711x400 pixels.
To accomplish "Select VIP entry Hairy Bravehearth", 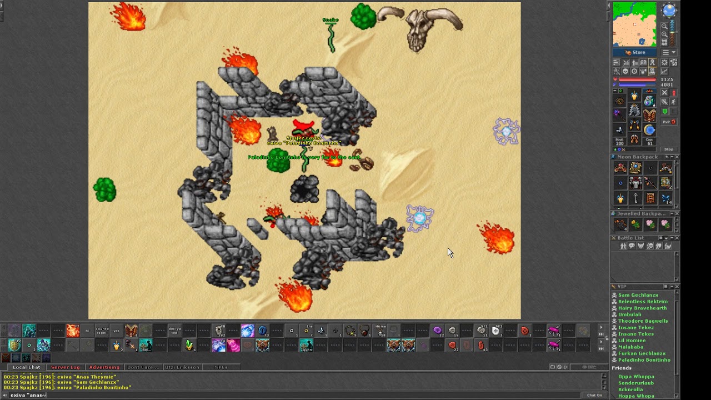I will tap(642, 308).
